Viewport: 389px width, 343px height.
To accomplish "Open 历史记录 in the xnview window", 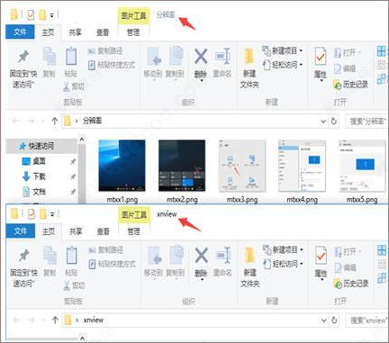I will click(x=351, y=284).
